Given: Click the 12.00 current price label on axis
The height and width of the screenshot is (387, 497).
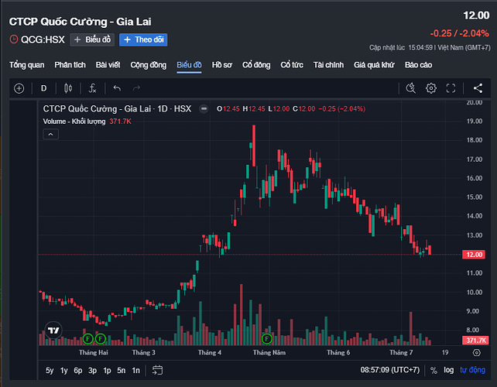Looking at the screenshot, I should (474, 255).
